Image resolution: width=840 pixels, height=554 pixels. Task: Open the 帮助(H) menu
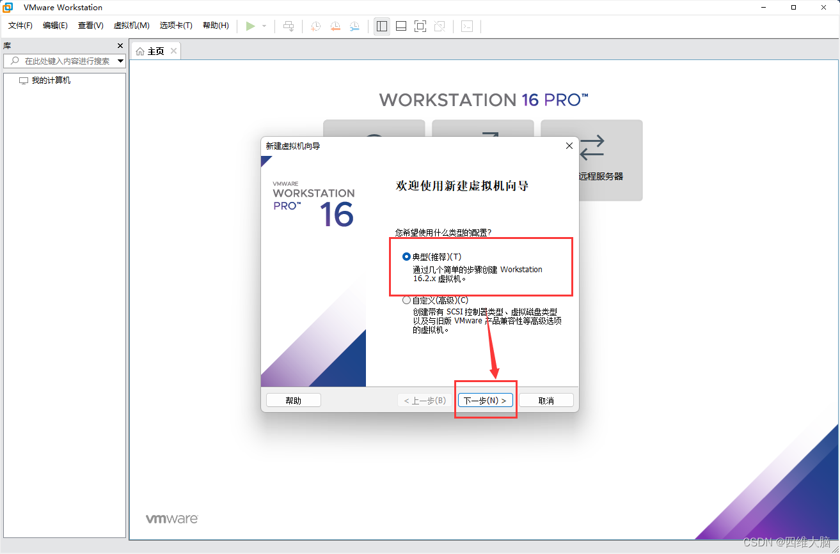click(x=216, y=26)
